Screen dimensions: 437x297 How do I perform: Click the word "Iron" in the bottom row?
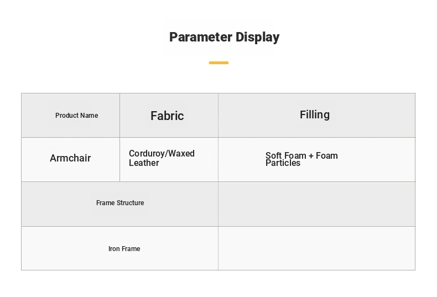(x=114, y=249)
